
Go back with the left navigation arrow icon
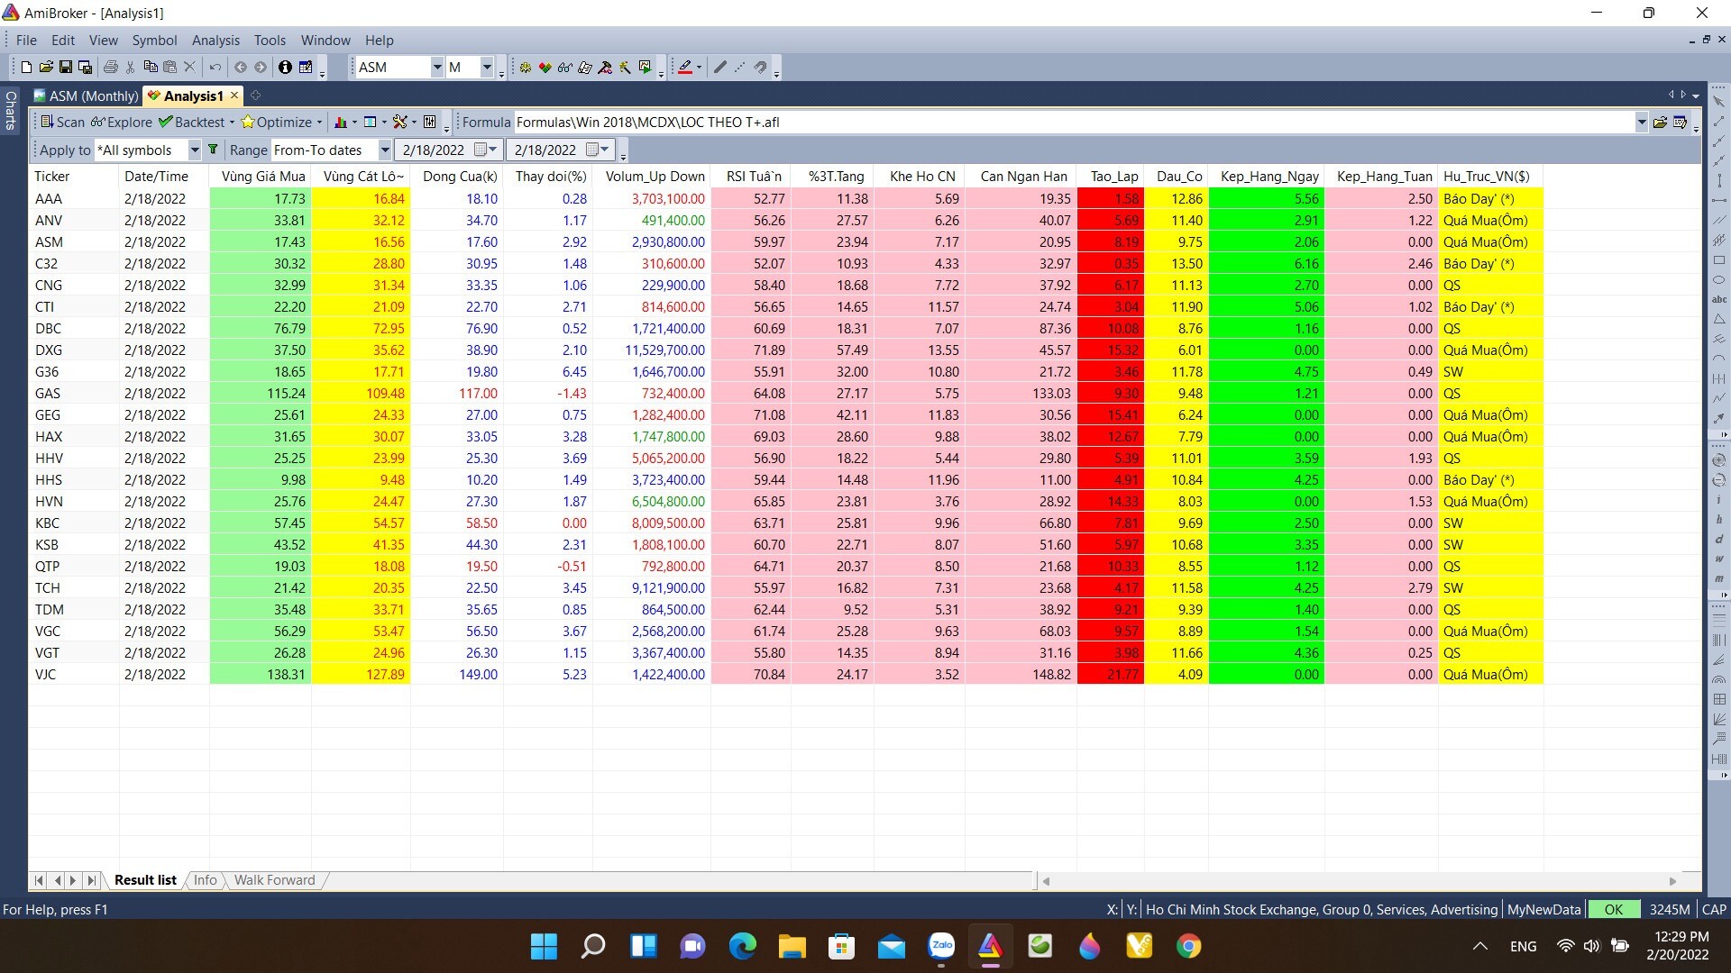coord(241,67)
